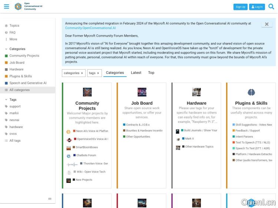Image resolution: width=278 pixels, height=208 pixels.
Task: Click the Sign Up button
Action: (240, 7)
